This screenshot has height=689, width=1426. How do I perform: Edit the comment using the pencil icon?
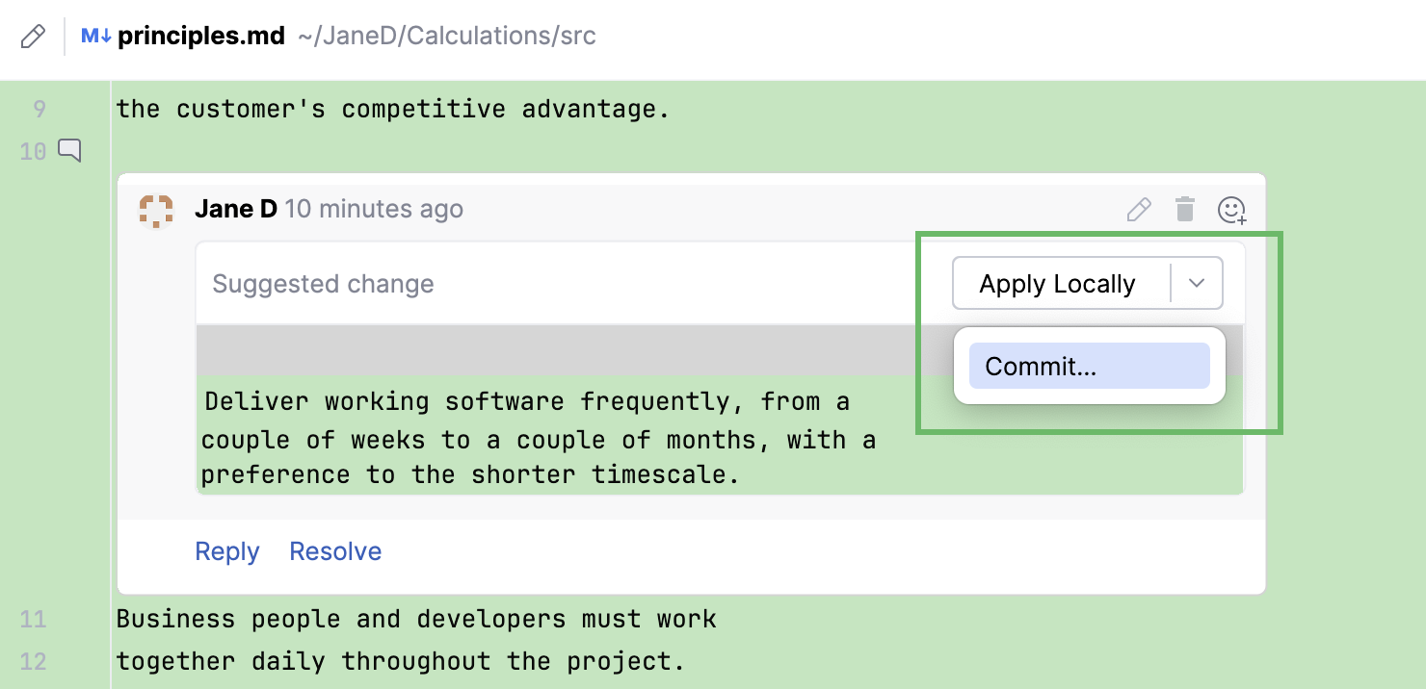[1138, 209]
